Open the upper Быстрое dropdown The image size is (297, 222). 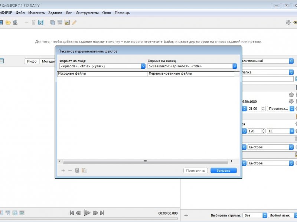(270, 147)
